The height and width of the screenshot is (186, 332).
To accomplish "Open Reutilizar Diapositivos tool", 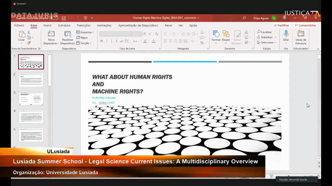I will 68,35.
